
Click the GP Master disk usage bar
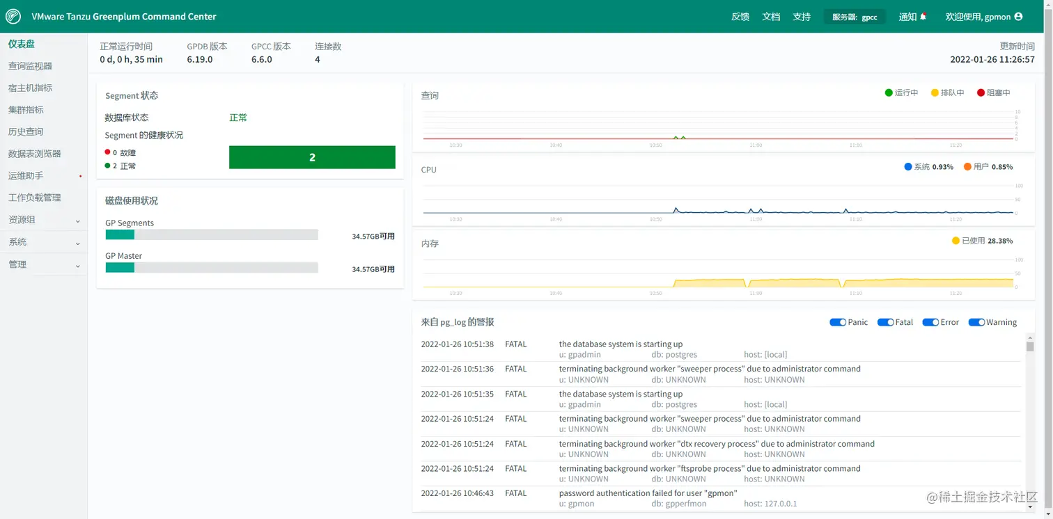coord(212,268)
